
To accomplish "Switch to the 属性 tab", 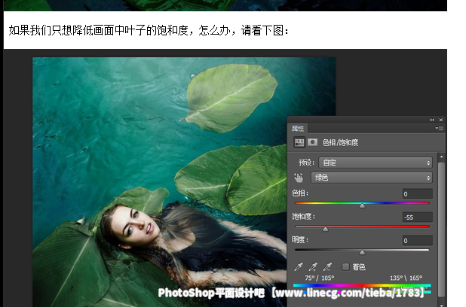I will pos(298,128).
